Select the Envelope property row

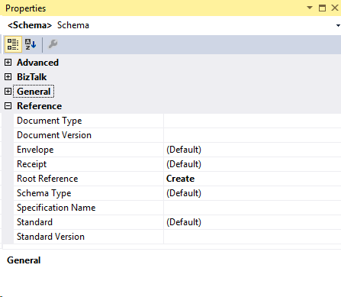point(178,150)
